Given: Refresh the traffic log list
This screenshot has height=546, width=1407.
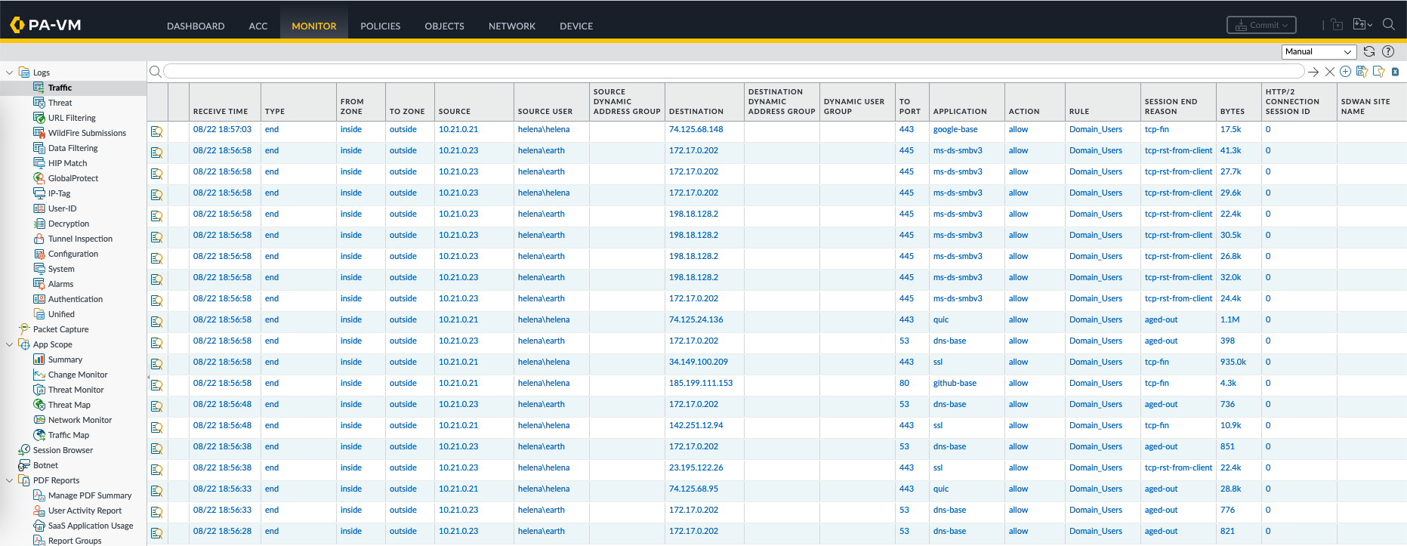Looking at the screenshot, I should click(x=1369, y=51).
